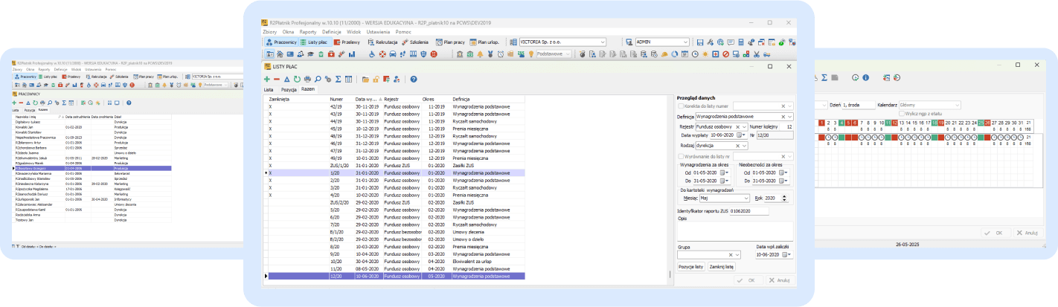Click the Pracownicy toolbar button in main window

pyautogui.click(x=281, y=42)
